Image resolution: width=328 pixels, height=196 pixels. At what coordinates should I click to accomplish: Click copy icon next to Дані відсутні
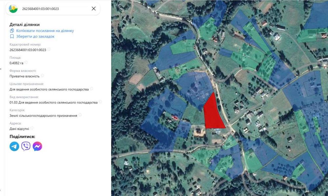[x=32, y=128]
